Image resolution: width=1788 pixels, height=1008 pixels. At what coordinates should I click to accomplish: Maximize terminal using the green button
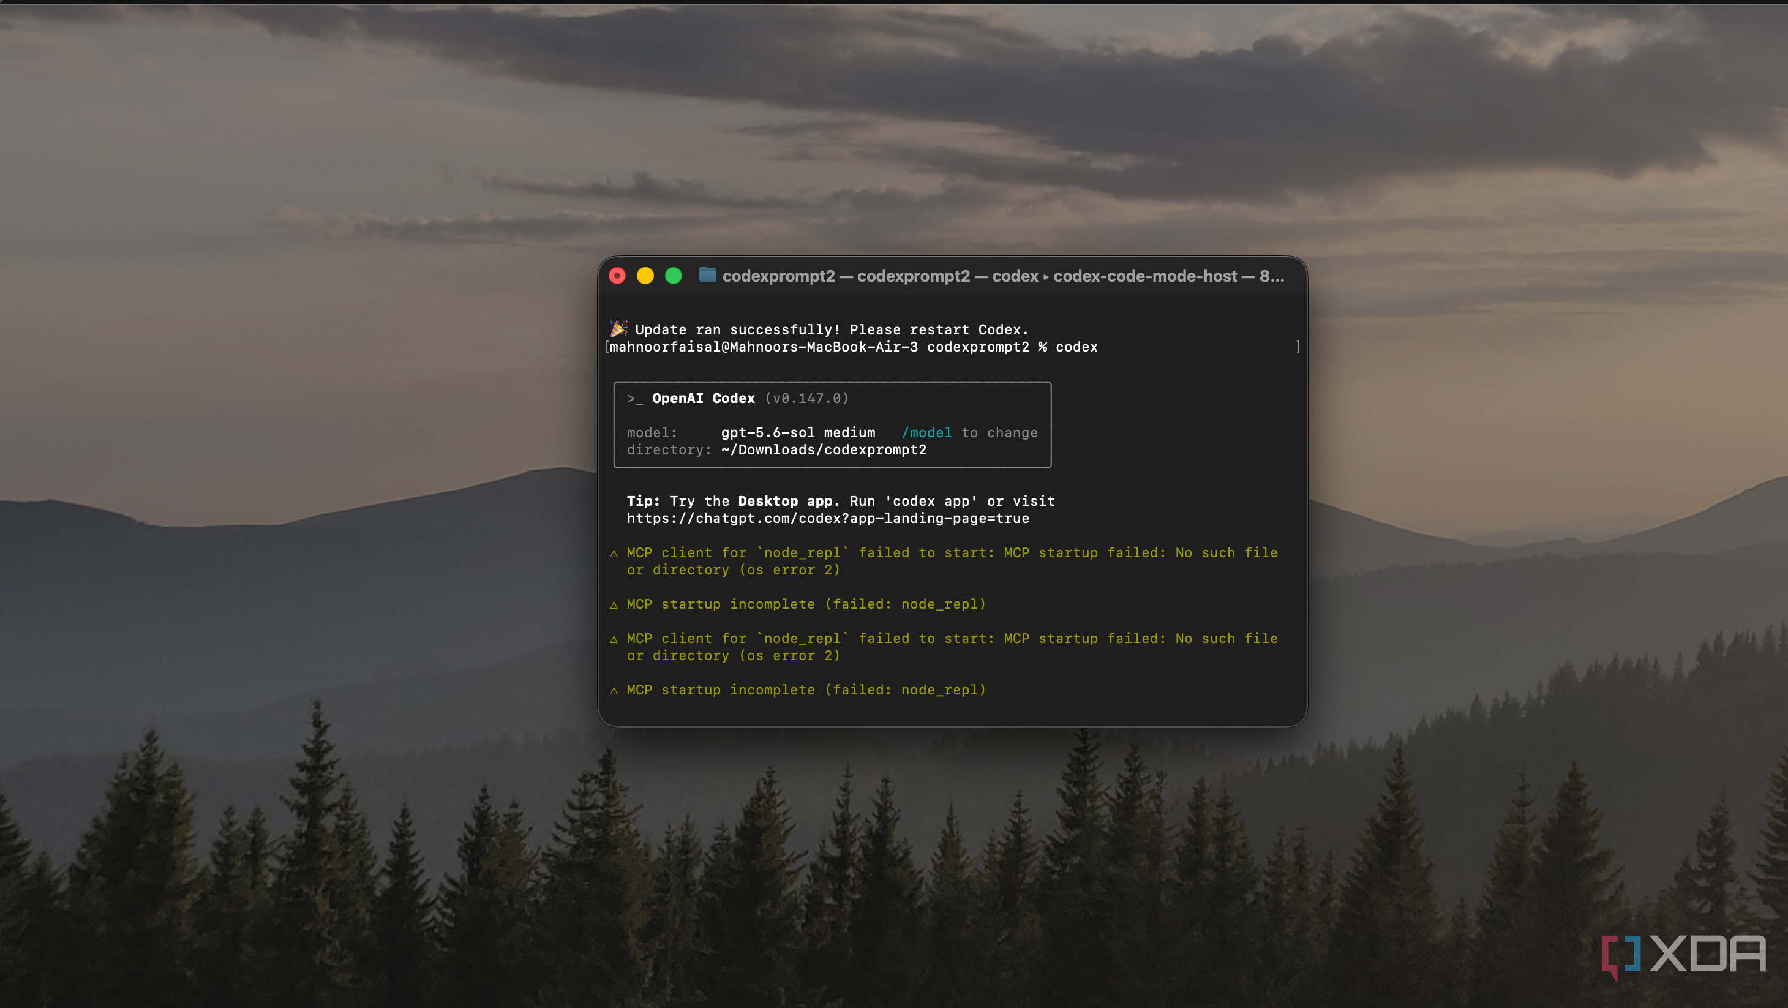coord(674,276)
